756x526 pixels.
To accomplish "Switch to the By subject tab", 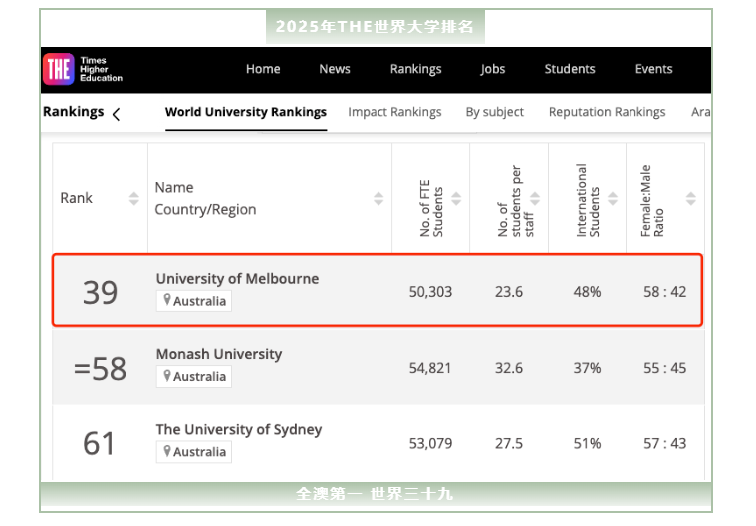I will tap(494, 112).
